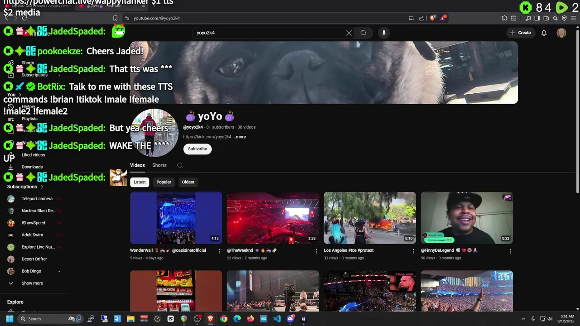Subscribe to the yoYo channel

pos(198,149)
